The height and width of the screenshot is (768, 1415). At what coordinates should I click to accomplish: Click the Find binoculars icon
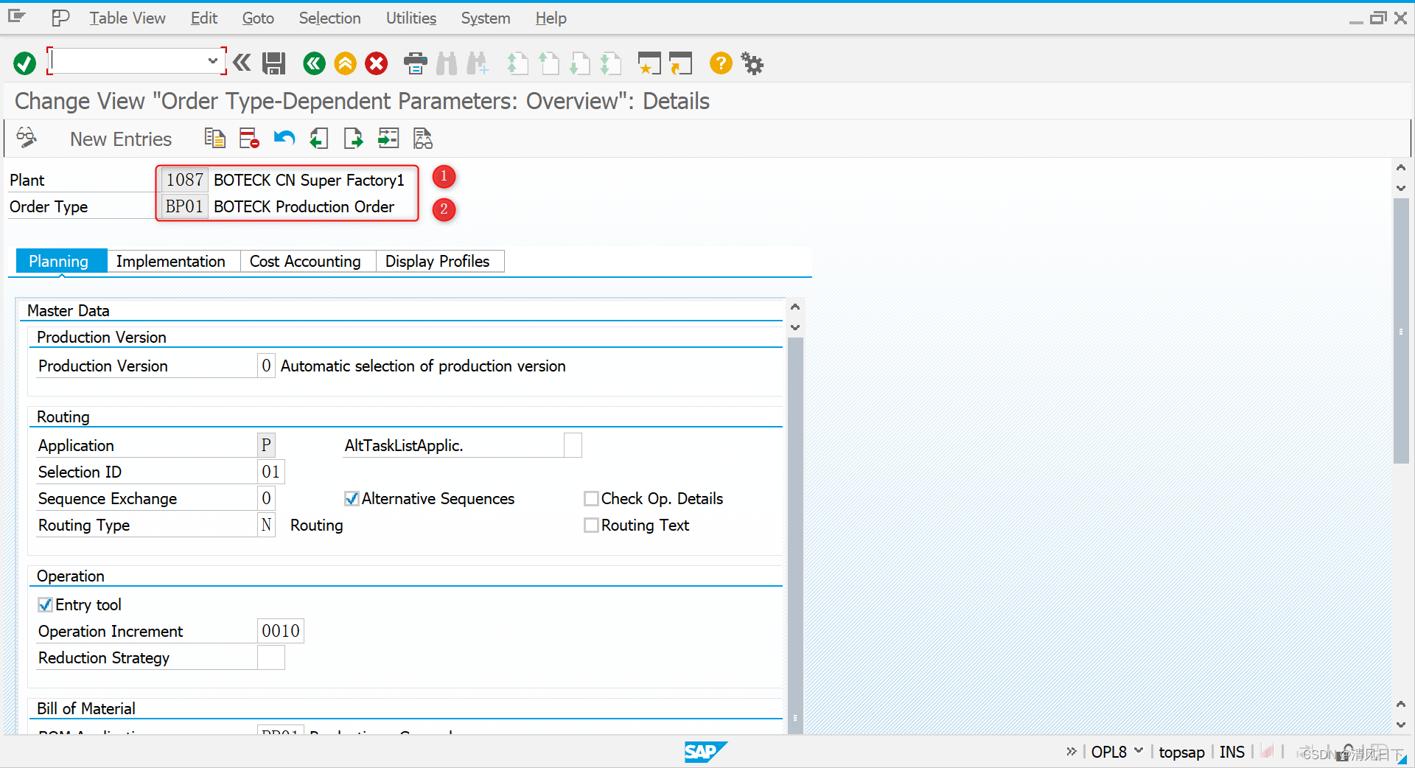tap(447, 63)
